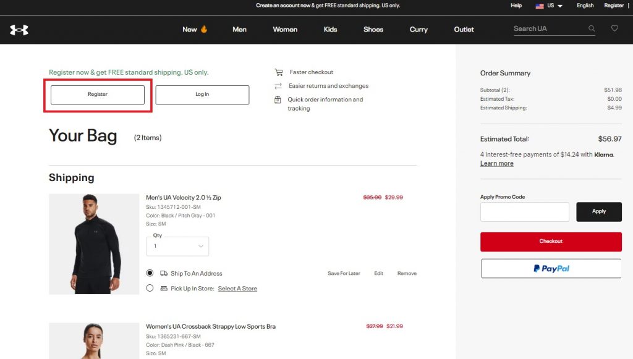
Task: Open the Qty dropdown for Velocity Zip
Action: (x=177, y=246)
